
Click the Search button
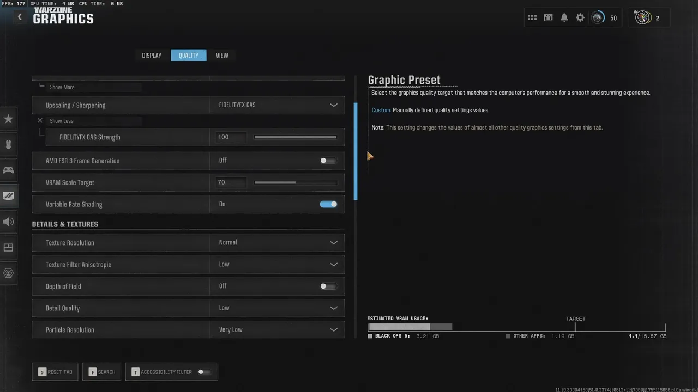(x=101, y=372)
